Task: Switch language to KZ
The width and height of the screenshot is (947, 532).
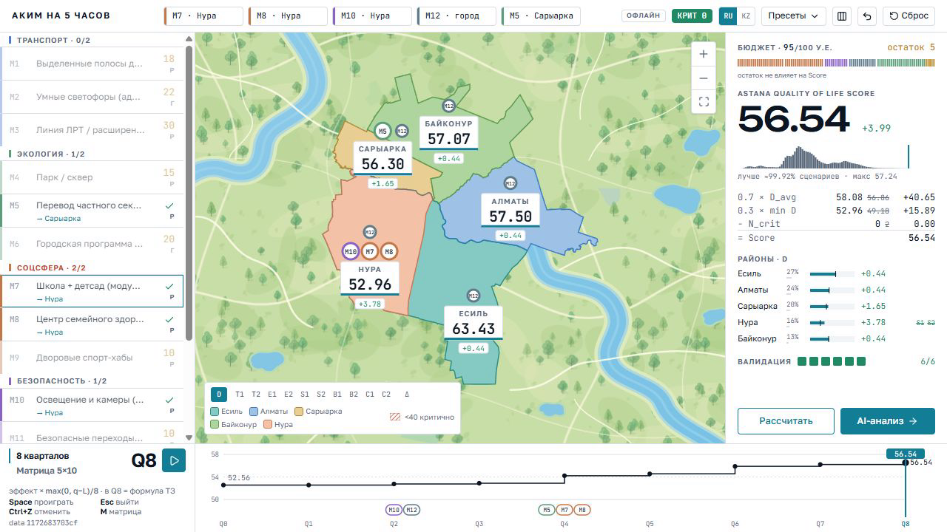Action: click(x=746, y=16)
